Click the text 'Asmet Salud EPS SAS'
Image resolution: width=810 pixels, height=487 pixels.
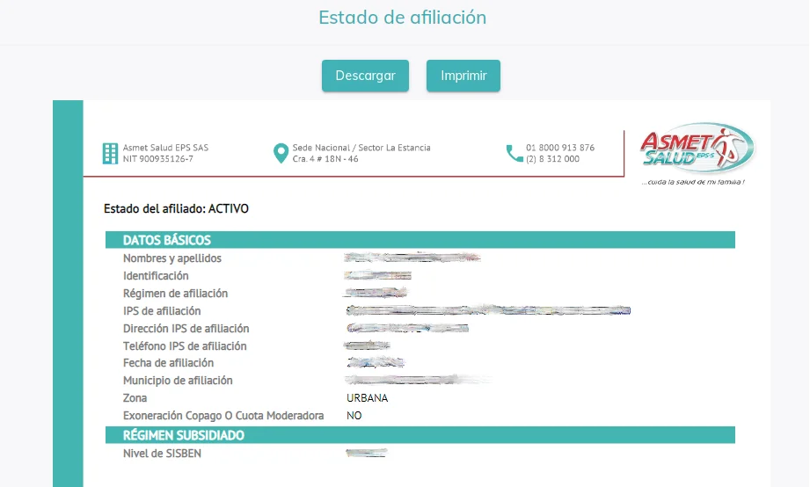(166, 148)
